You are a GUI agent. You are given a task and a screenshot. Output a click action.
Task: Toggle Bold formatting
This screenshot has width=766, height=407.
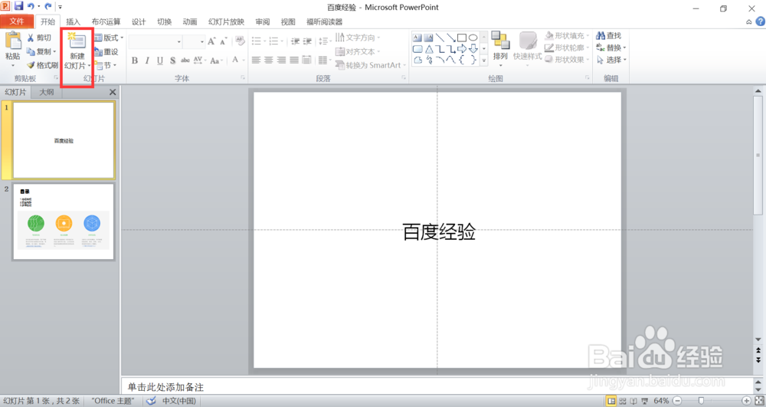click(x=135, y=61)
